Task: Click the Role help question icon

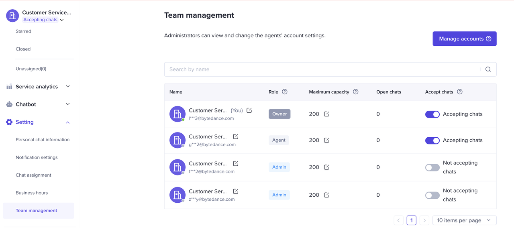Action: coord(285,92)
